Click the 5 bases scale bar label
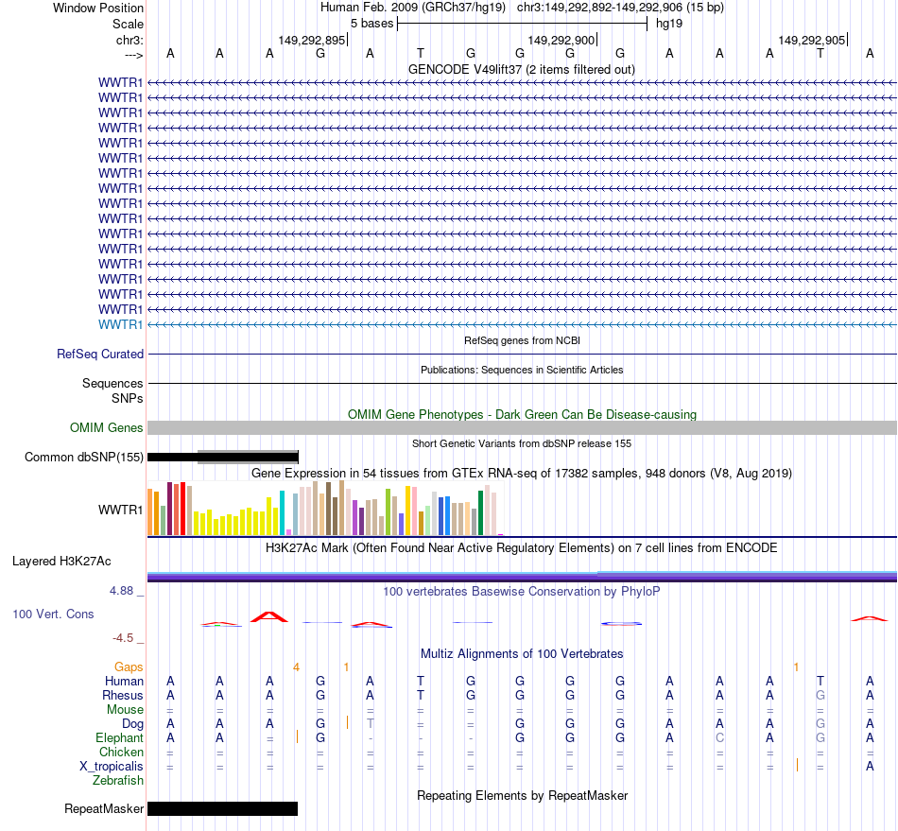The image size is (898, 831). 371,24
